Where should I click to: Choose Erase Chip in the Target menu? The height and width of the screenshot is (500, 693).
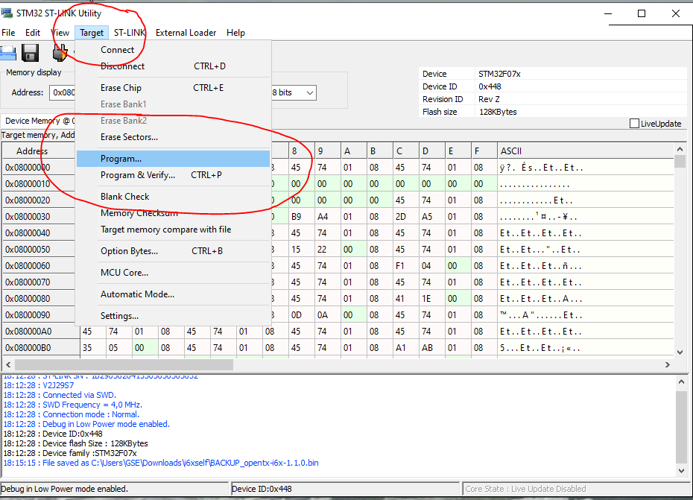tap(121, 88)
